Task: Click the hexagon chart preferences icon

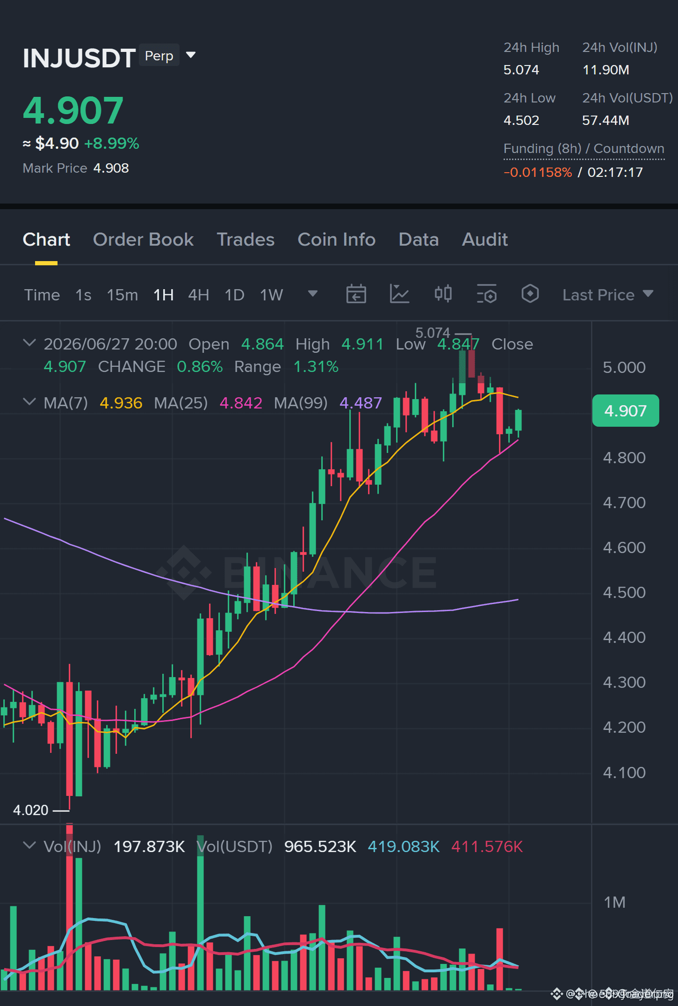Action: pos(530,294)
